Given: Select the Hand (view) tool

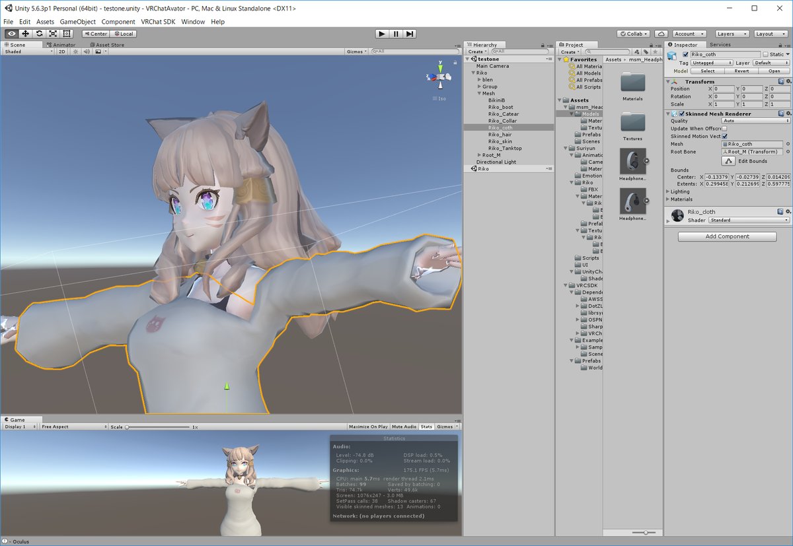Looking at the screenshot, I should [12, 34].
